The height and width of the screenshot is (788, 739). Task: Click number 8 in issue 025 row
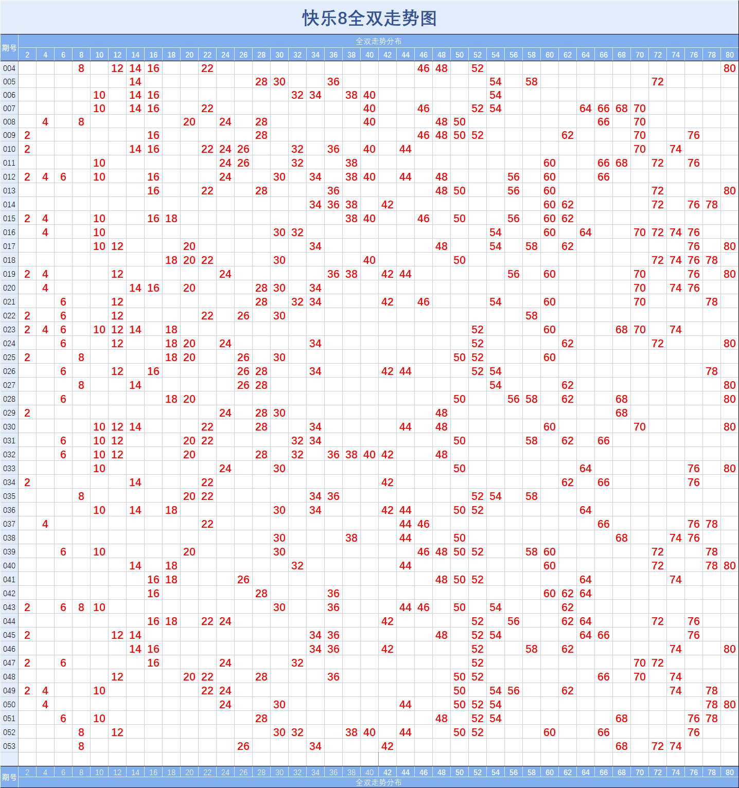click(x=81, y=357)
